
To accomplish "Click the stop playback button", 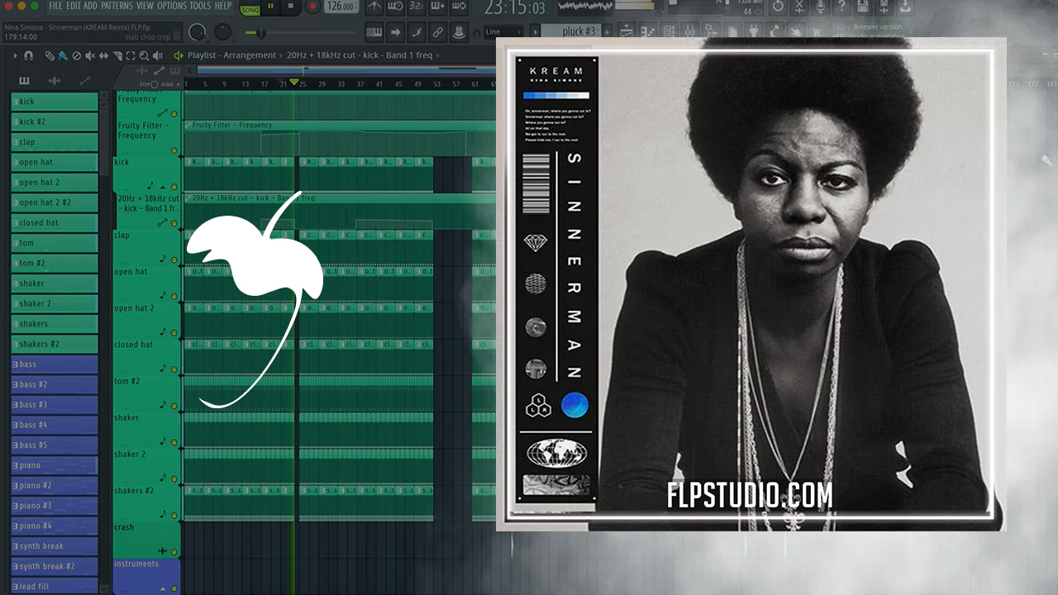I will [291, 7].
